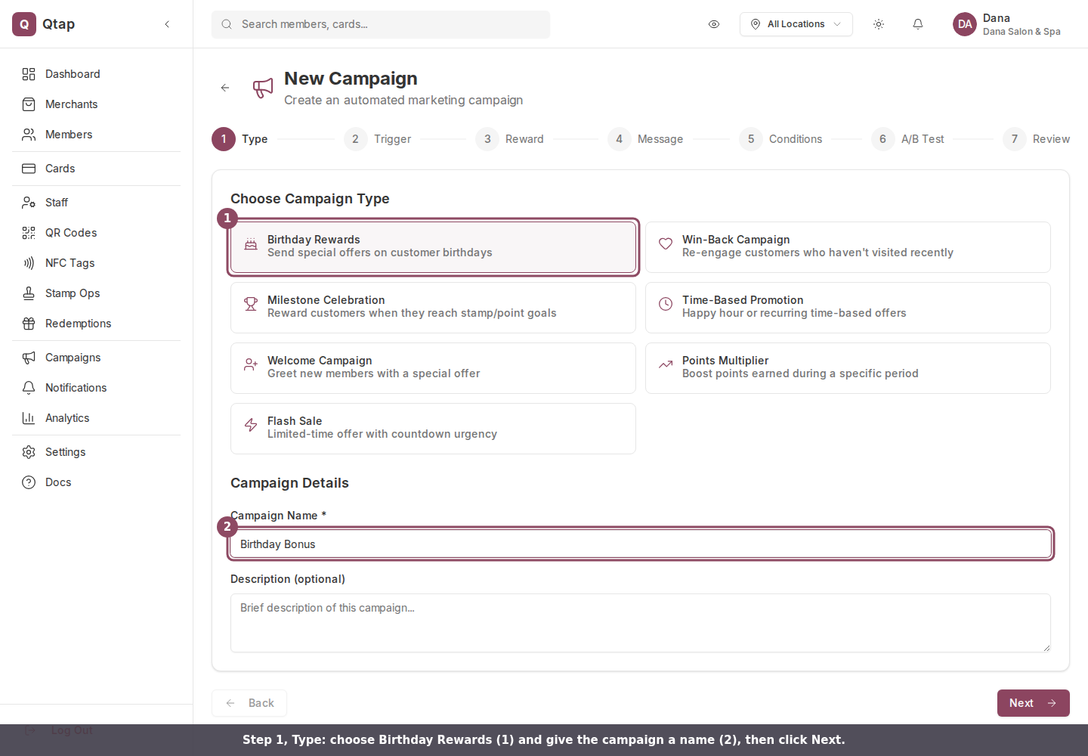Click the Analytics chart icon
This screenshot has height=756, width=1088.
tap(29, 418)
